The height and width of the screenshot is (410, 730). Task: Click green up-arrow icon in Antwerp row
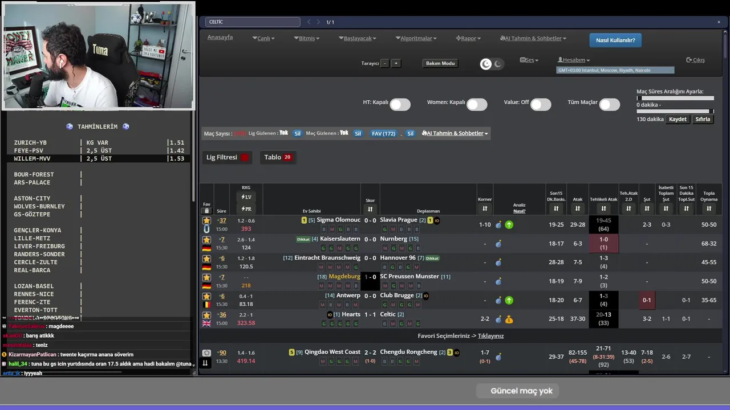tap(509, 300)
